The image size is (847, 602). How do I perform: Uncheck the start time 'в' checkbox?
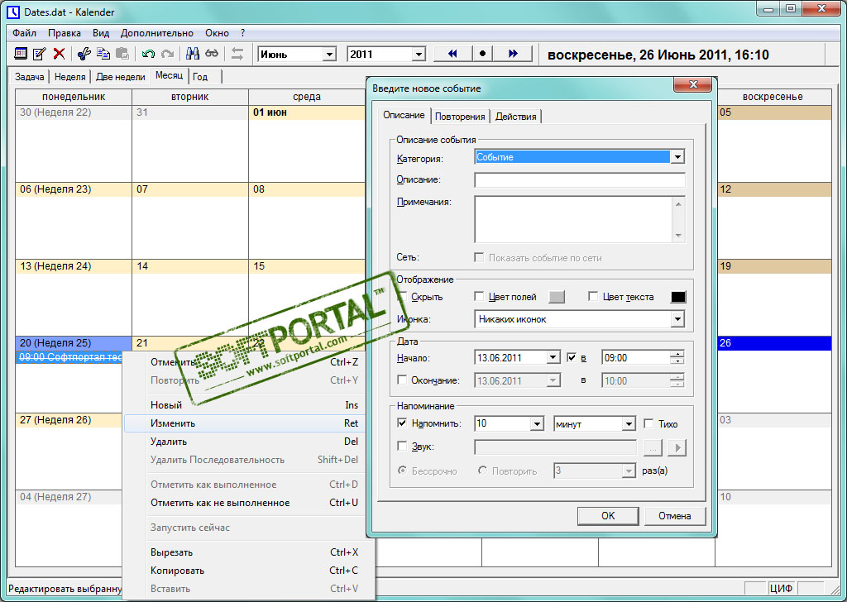[571, 357]
